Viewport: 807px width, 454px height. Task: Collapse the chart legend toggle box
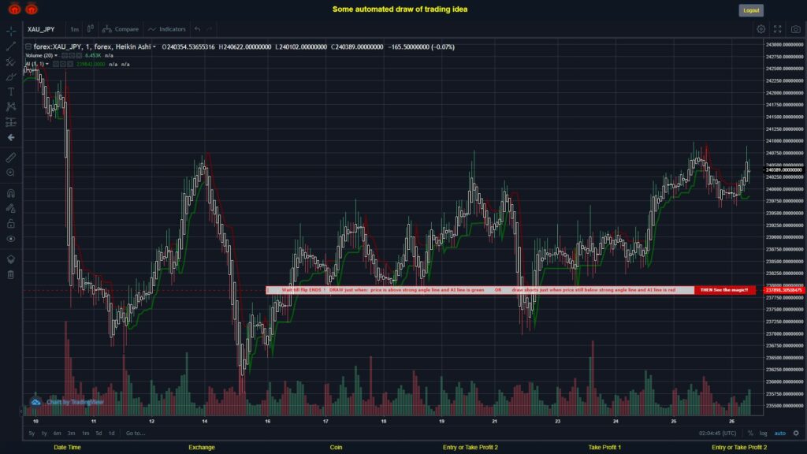click(28, 47)
